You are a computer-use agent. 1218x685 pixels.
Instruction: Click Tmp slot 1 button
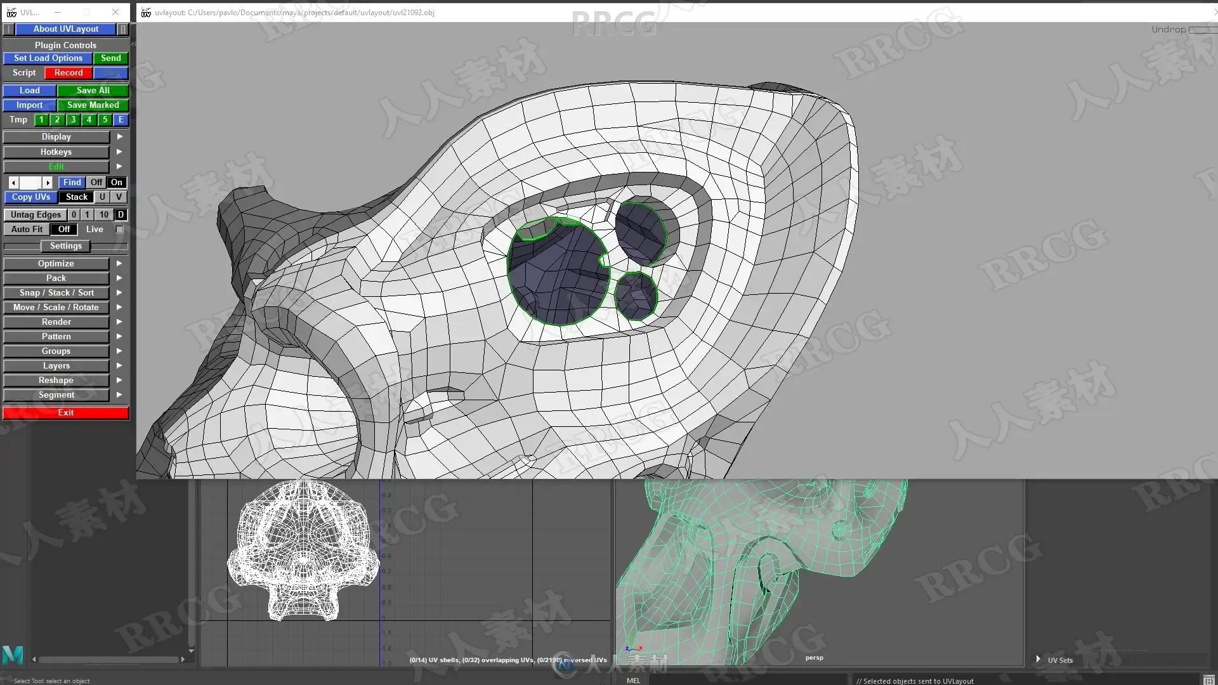click(41, 120)
